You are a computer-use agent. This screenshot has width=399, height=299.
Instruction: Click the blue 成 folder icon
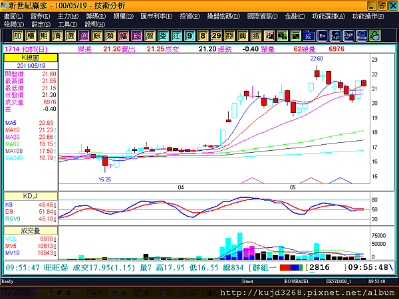[x=309, y=36]
